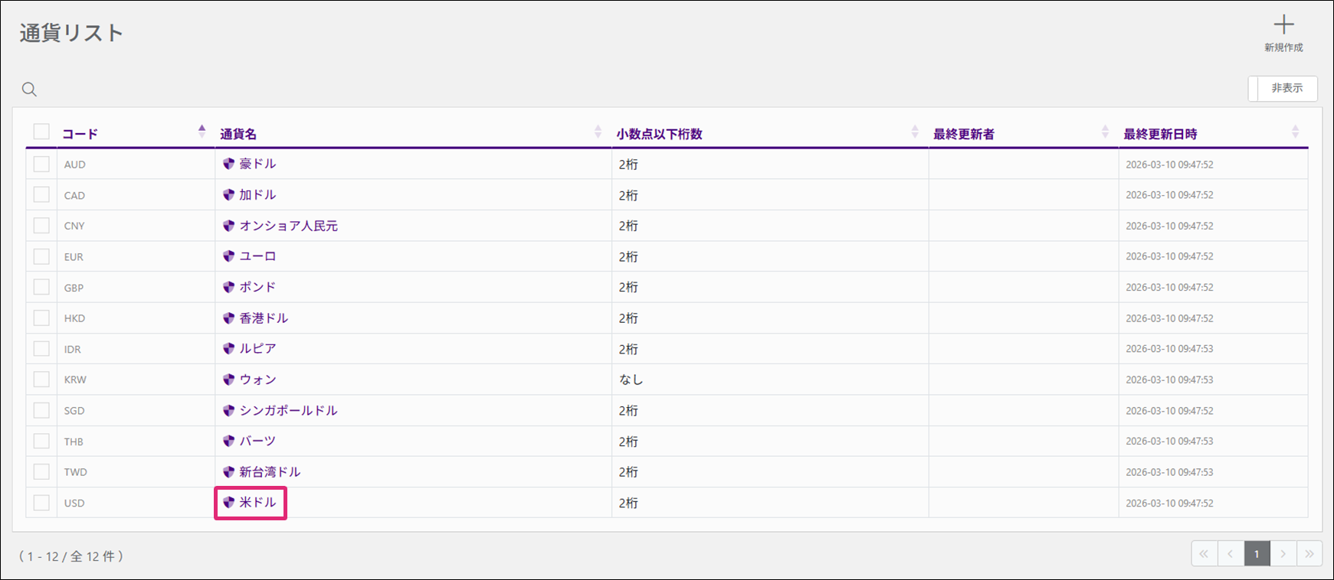
Task: Click the plus icon for 新規作成
Action: (x=1283, y=25)
